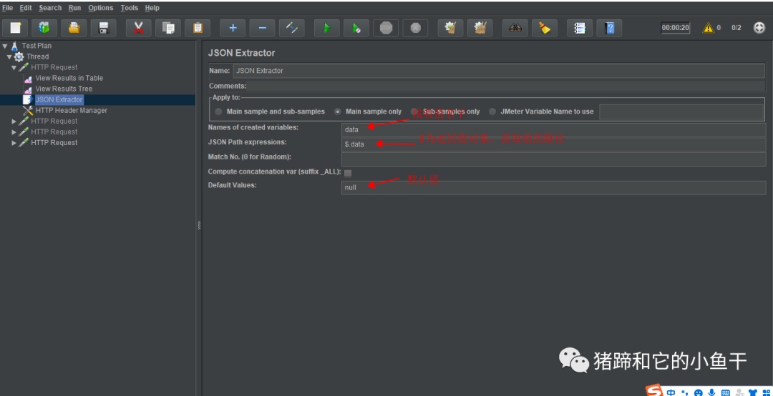Viewport: 773px width, 396px height.
Task: Select View Results Tree listener
Action: pos(64,89)
